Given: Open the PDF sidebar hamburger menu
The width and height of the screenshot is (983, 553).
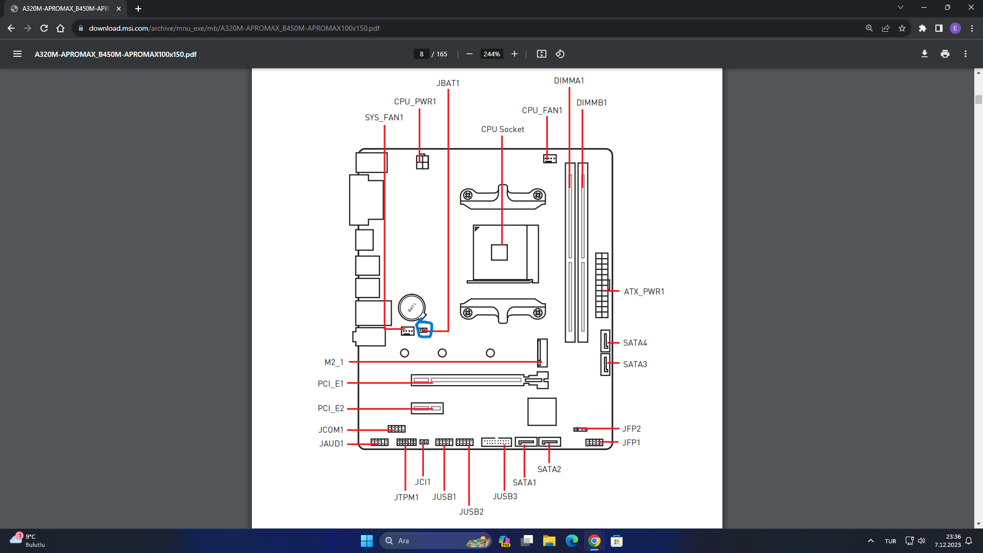Looking at the screenshot, I should (17, 54).
